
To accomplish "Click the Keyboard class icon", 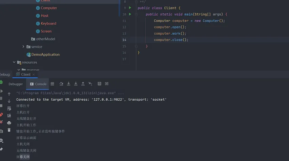I will pos(38,23).
